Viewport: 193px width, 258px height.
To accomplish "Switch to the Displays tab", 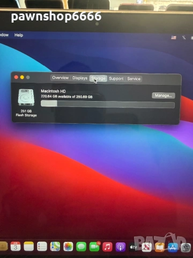I will [80, 78].
